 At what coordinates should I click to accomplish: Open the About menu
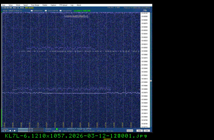click(79, 5)
